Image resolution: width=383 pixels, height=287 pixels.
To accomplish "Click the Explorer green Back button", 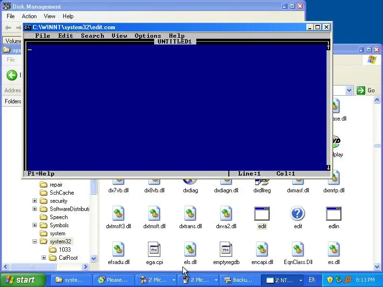I will click(11, 75).
